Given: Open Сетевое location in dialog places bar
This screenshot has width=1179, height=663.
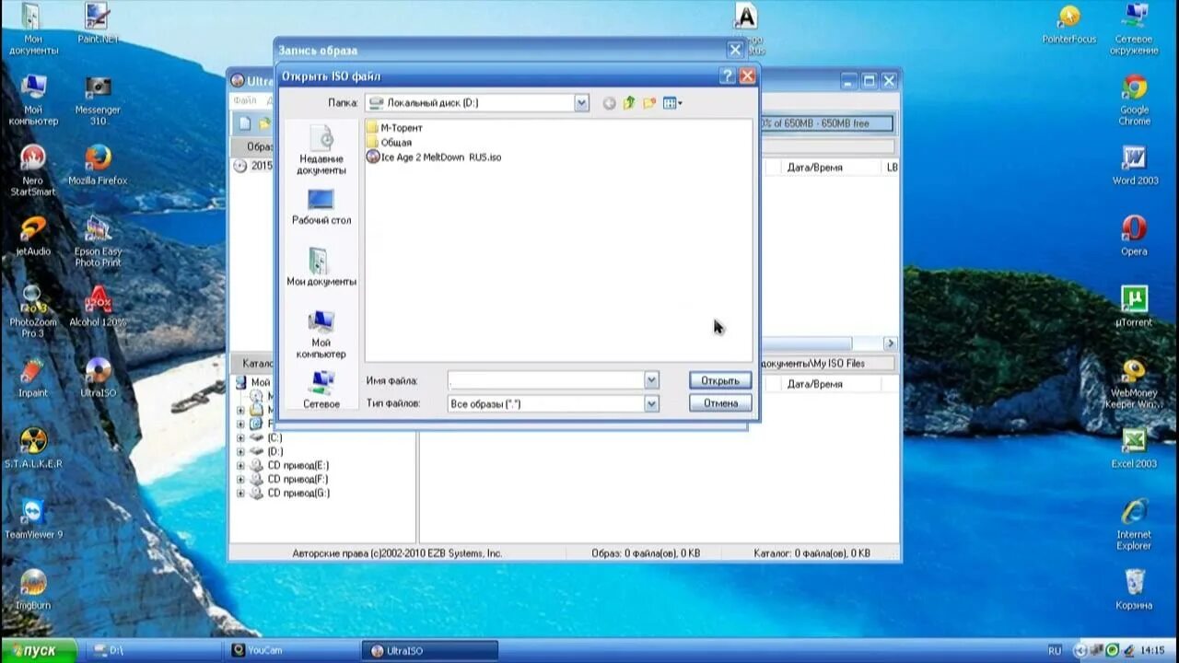Looking at the screenshot, I should pos(321,390).
